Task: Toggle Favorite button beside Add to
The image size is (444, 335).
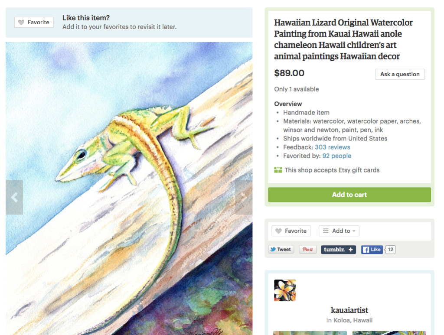Action: pyautogui.click(x=291, y=231)
